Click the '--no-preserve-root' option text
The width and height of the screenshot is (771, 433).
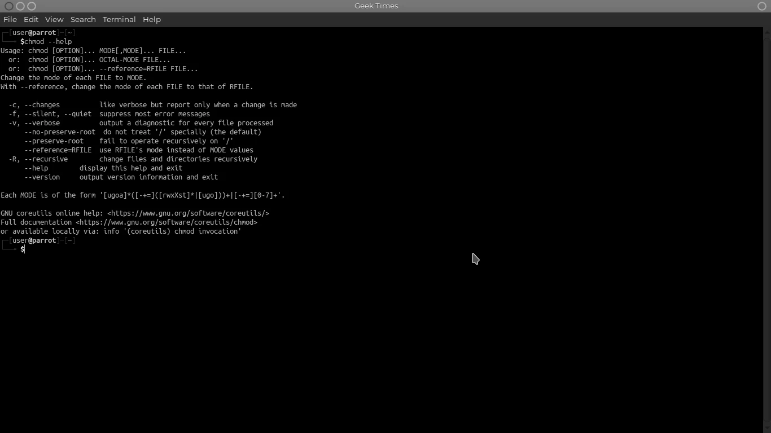tap(60, 132)
